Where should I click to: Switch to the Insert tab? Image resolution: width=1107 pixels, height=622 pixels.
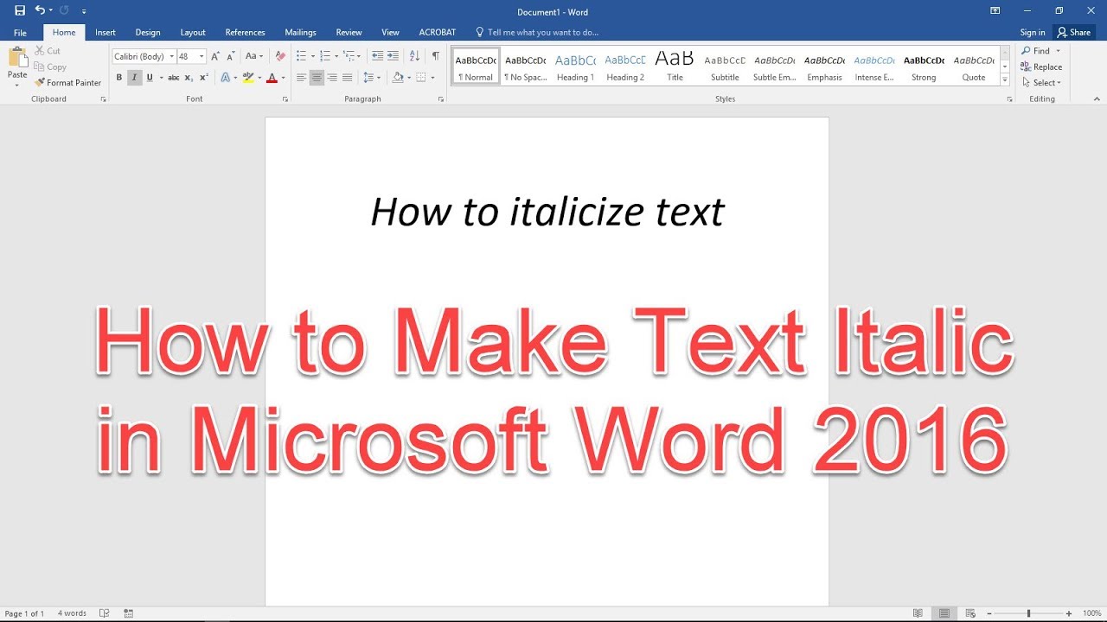tap(106, 33)
